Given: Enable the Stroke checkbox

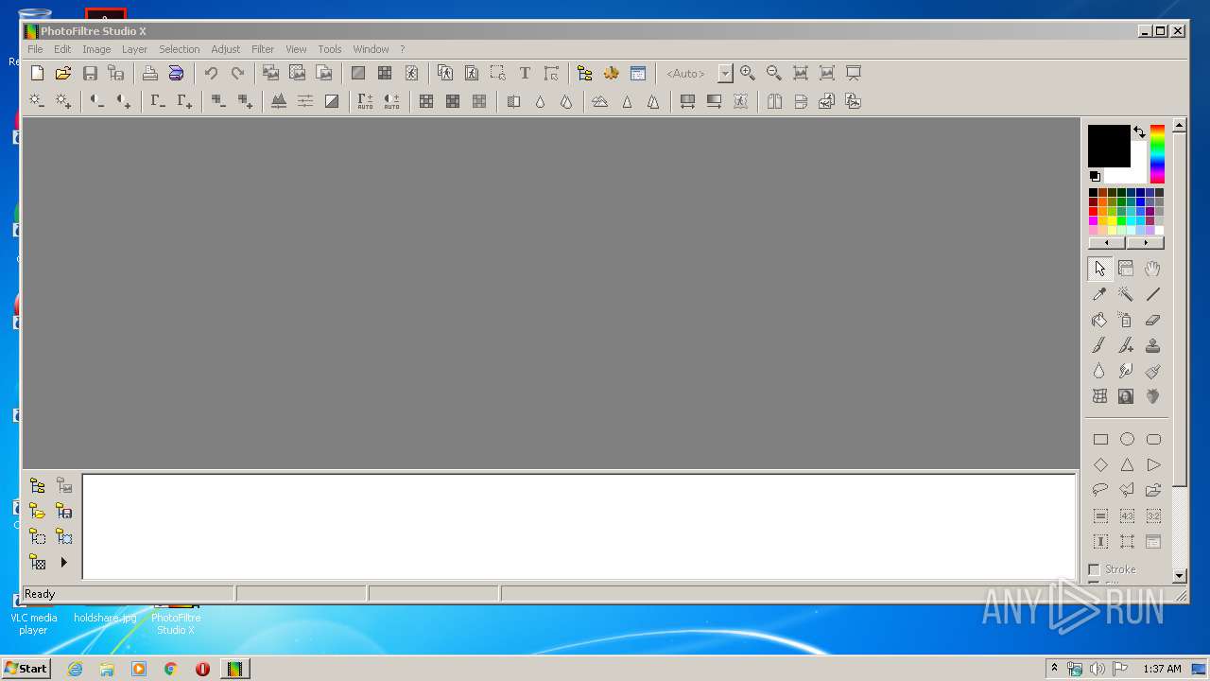Looking at the screenshot, I should point(1095,569).
